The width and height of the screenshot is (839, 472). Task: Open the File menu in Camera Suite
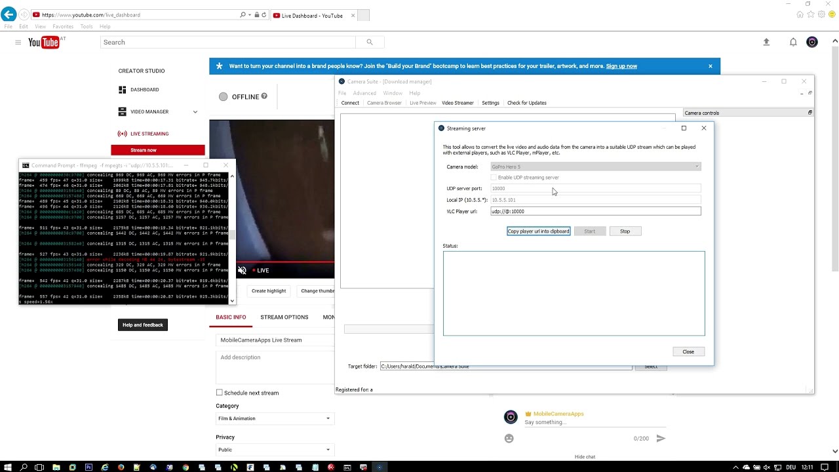342,93
